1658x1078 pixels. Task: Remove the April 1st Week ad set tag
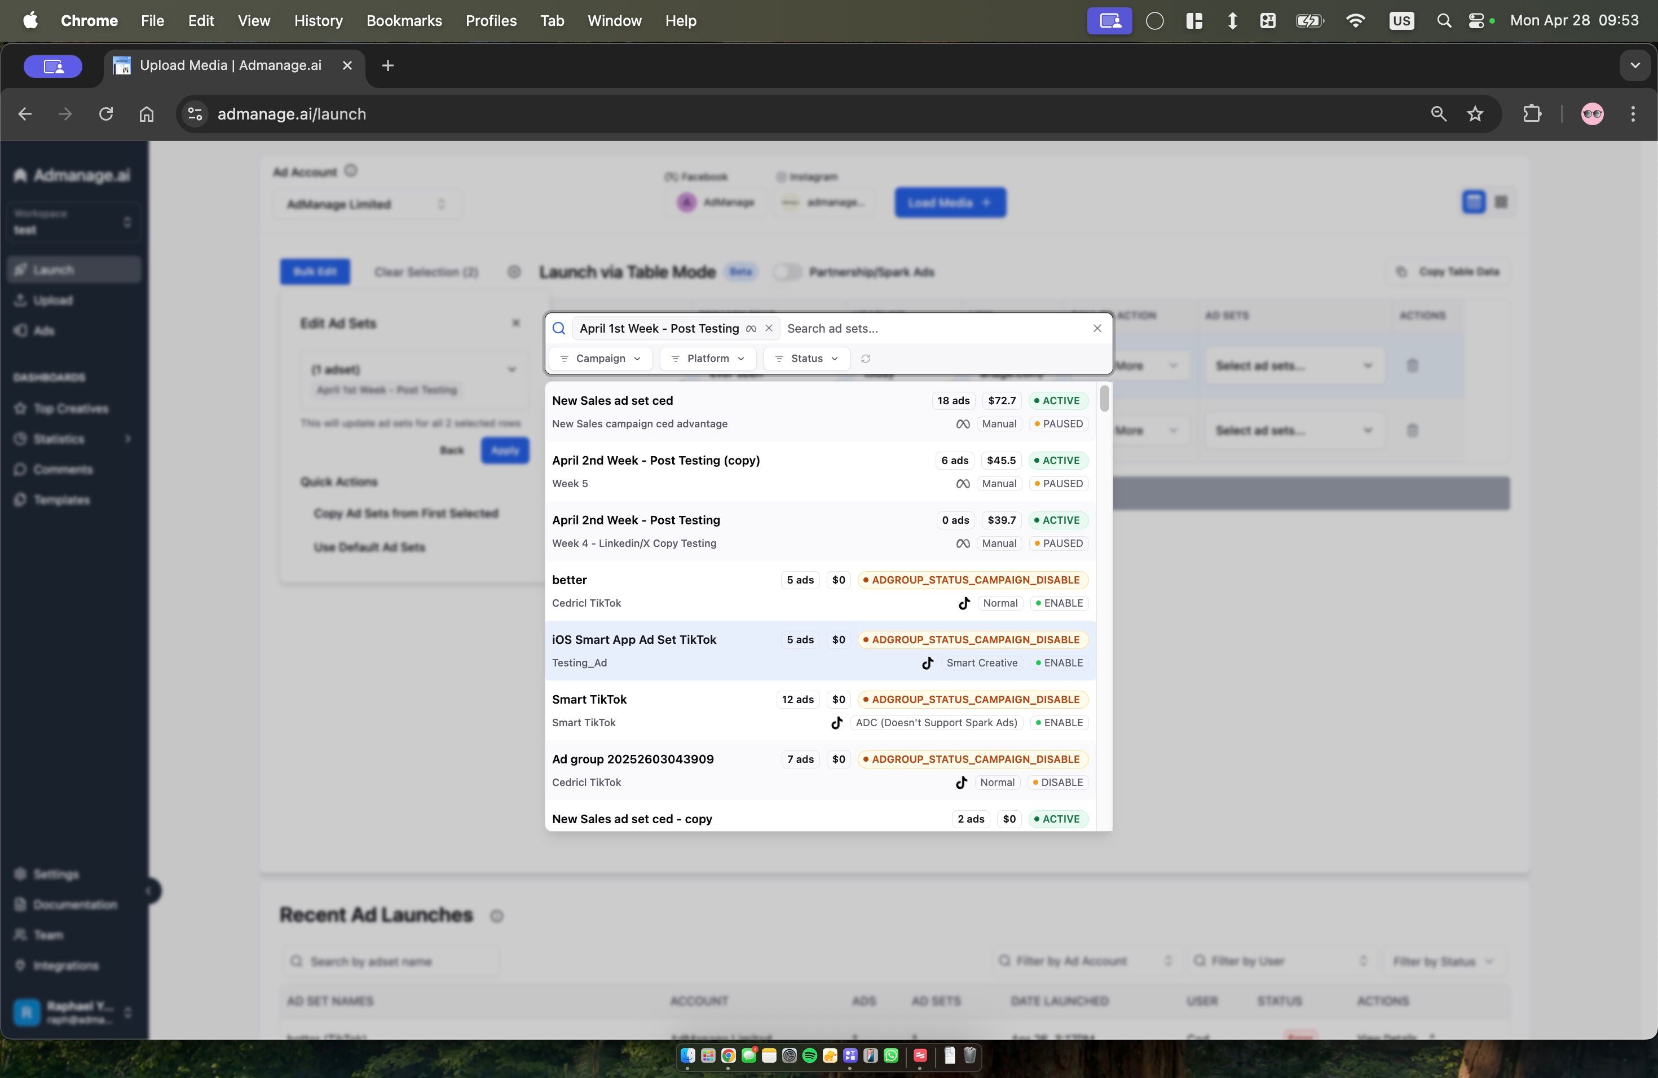[x=769, y=328]
